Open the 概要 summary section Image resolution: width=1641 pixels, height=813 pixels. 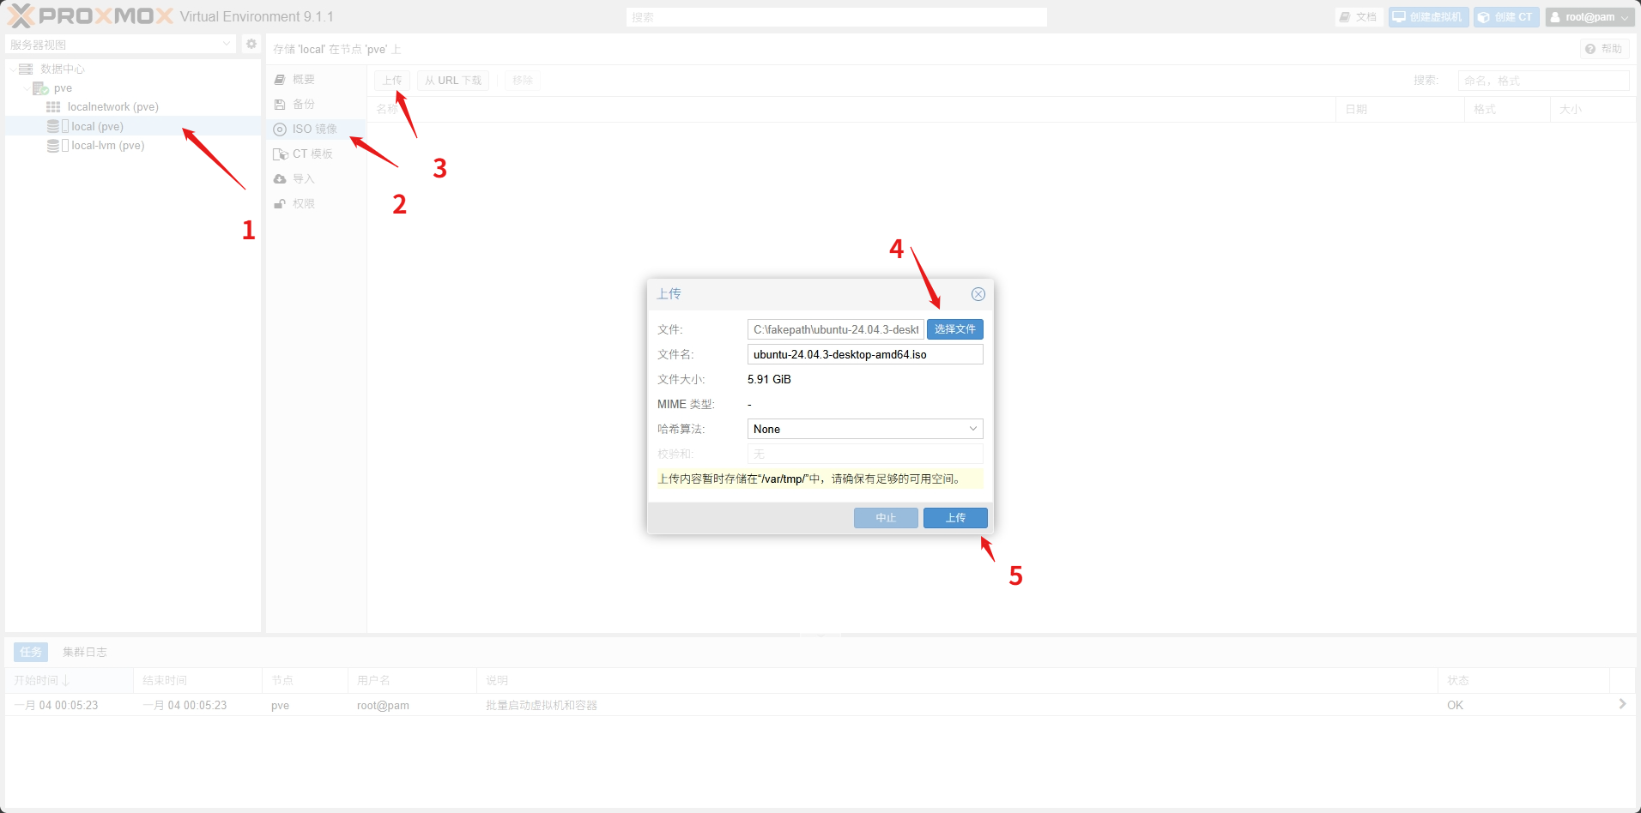tap(303, 79)
